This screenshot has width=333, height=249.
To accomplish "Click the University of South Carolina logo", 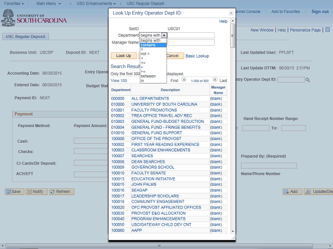I will [x=34, y=18].
